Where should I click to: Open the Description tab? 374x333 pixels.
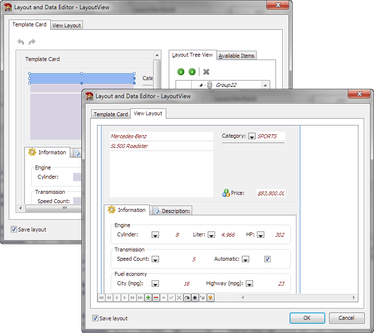[x=171, y=211]
